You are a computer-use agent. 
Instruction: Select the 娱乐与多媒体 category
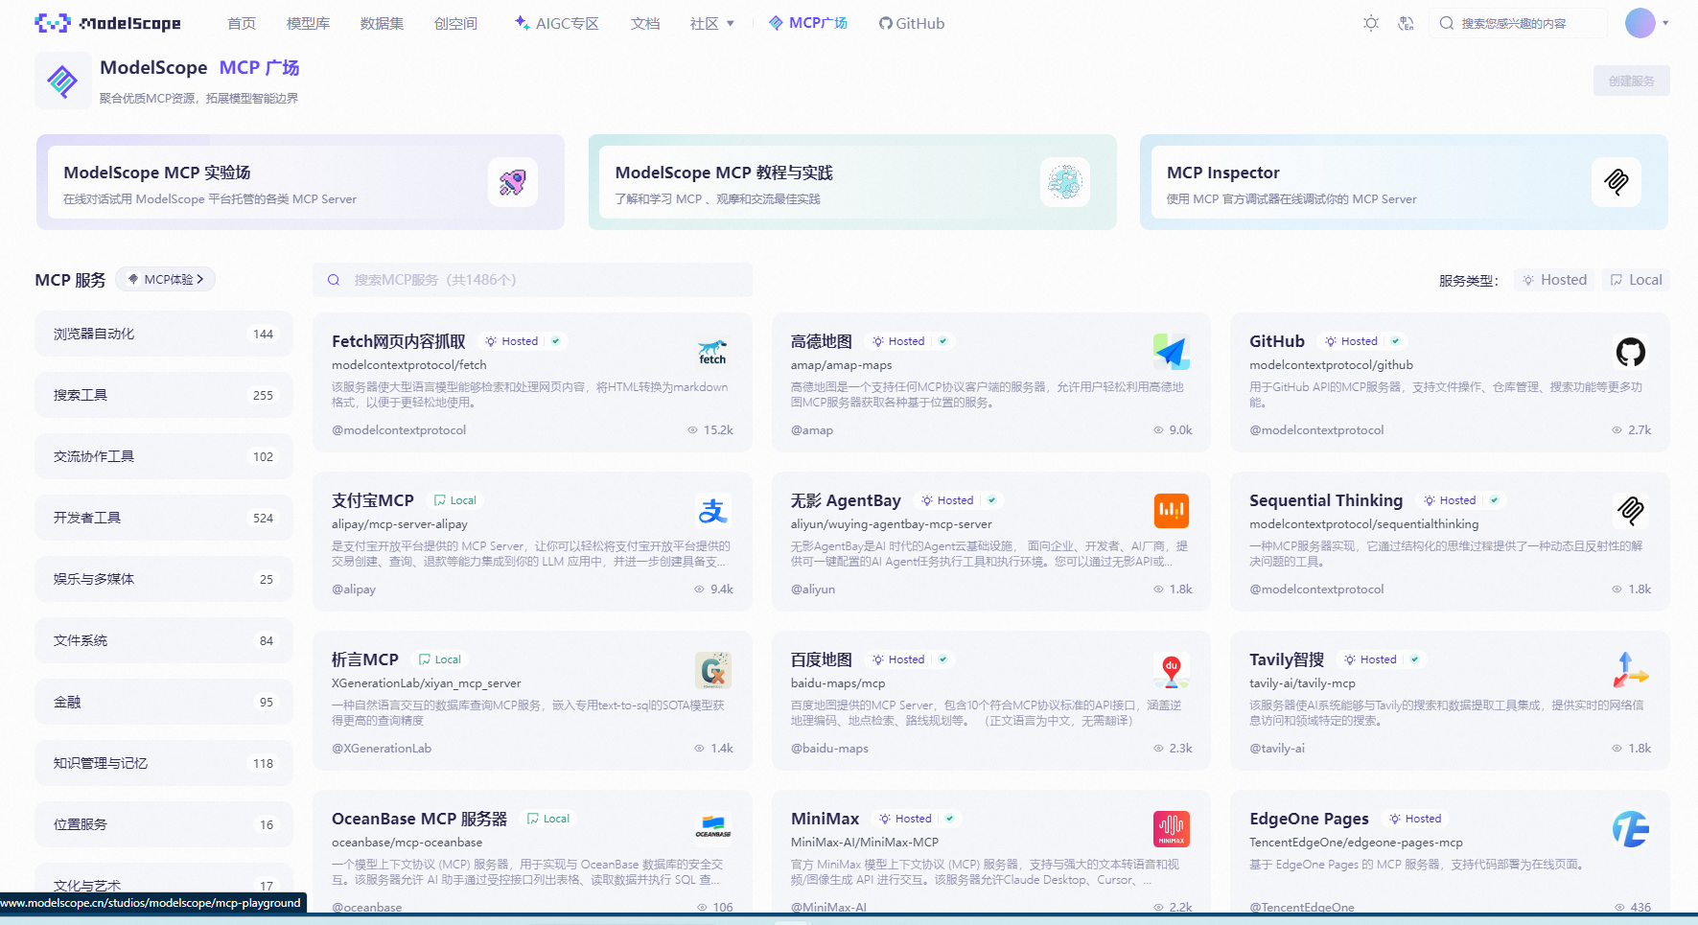tap(164, 579)
